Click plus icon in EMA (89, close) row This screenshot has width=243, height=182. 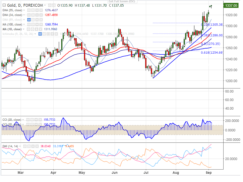(x=37, y=20)
